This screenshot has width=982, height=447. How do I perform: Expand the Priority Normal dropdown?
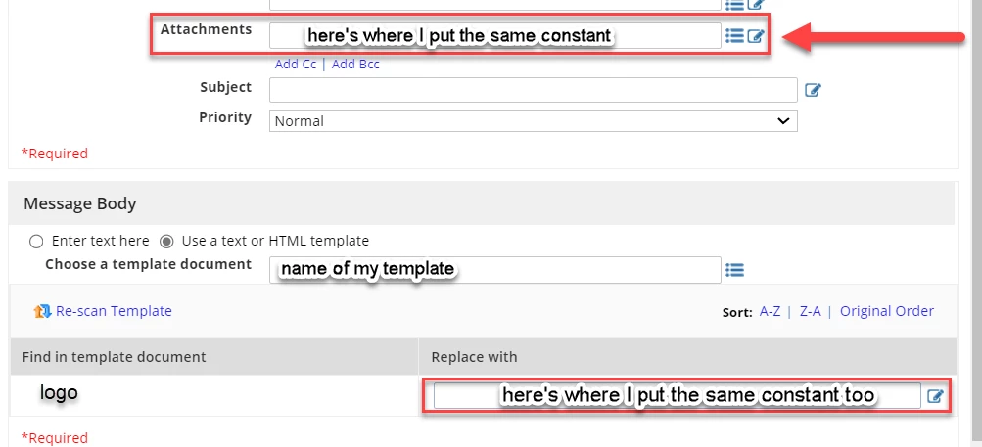pos(533,121)
